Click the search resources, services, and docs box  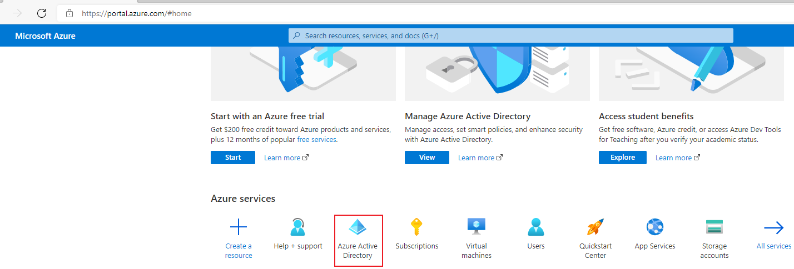(x=510, y=35)
